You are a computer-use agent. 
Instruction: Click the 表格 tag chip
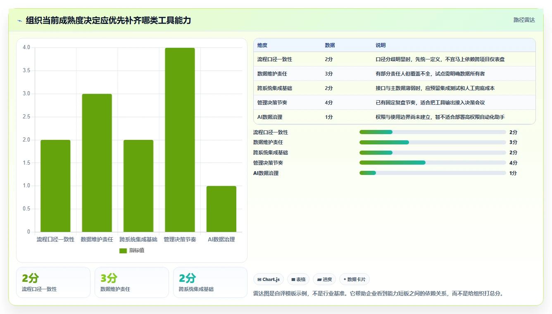click(298, 279)
